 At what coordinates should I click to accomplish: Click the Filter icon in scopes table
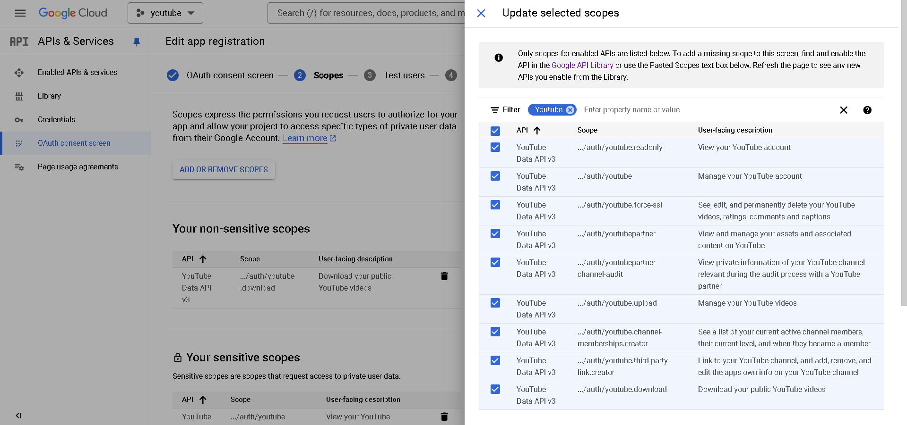pos(495,110)
